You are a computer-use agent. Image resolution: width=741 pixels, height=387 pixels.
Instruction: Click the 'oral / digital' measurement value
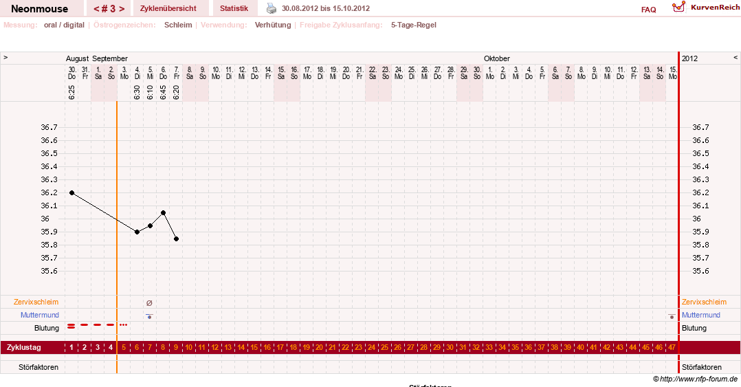pos(65,25)
